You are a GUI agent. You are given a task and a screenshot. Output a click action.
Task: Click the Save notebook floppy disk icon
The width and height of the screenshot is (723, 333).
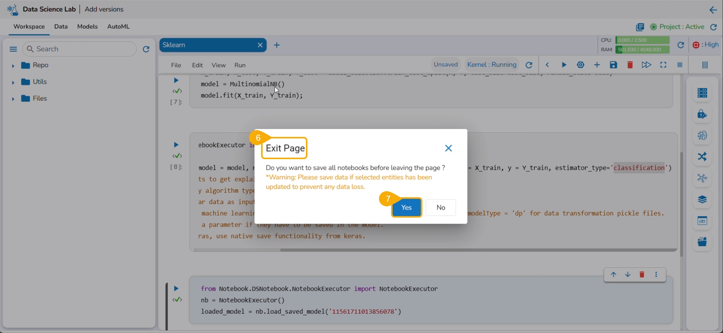(x=613, y=65)
